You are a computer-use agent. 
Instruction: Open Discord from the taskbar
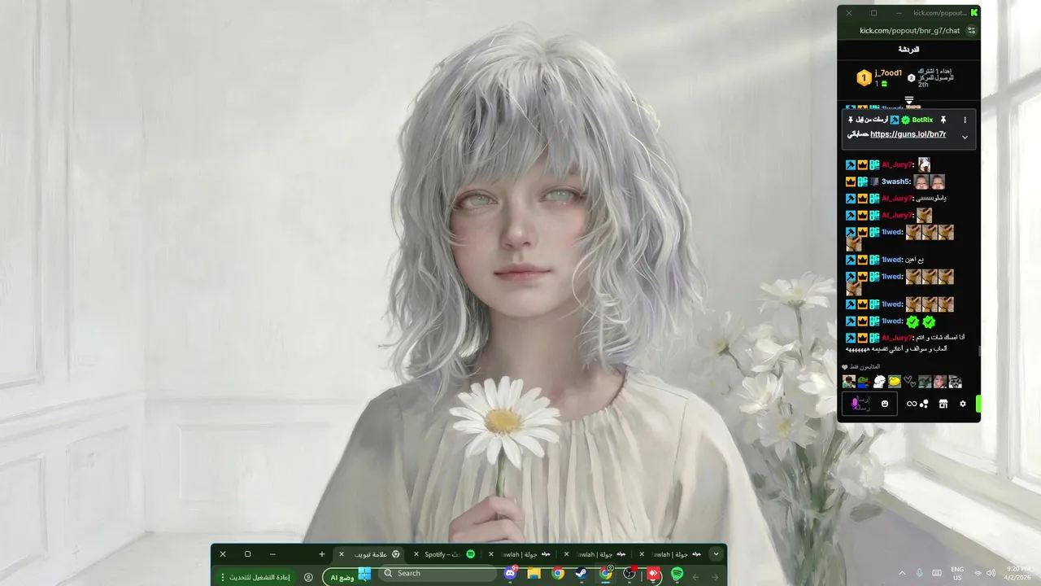[510, 574]
